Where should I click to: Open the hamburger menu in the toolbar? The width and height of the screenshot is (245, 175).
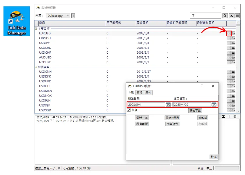coord(237,16)
